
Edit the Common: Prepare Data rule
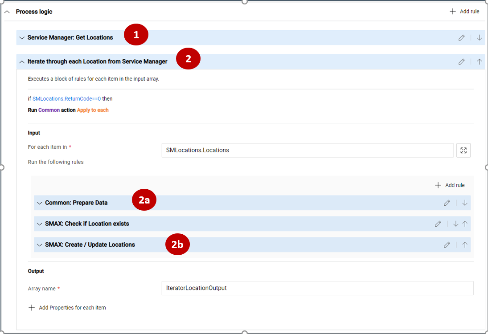(447, 203)
